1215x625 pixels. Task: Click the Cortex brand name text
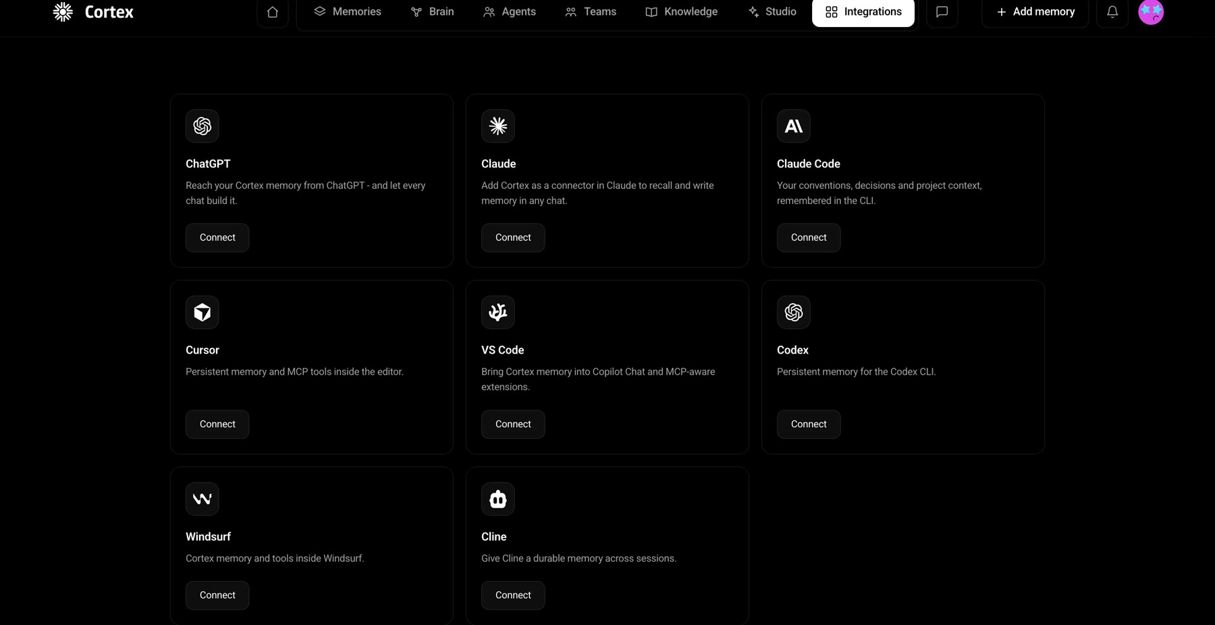pos(109,12)
